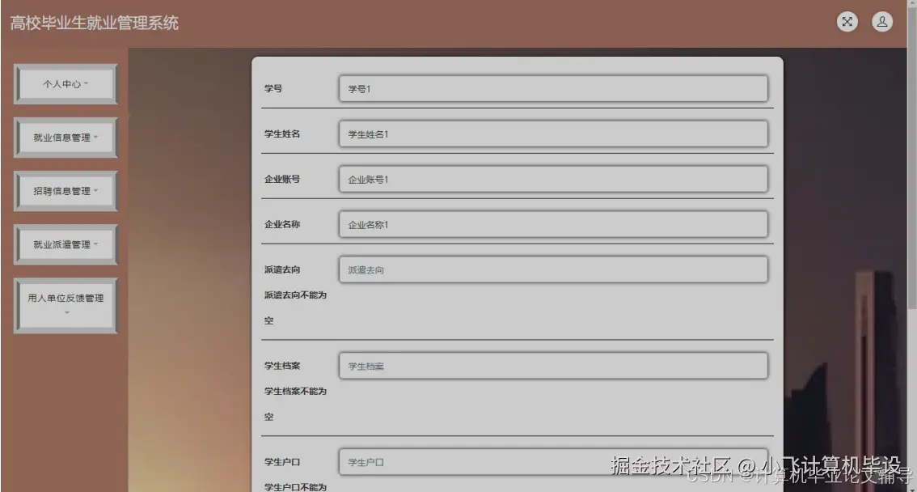Expand the 个人中心 sidebar menu

(65, 83)
